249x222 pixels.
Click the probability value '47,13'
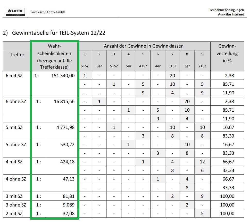pos(69,179)
